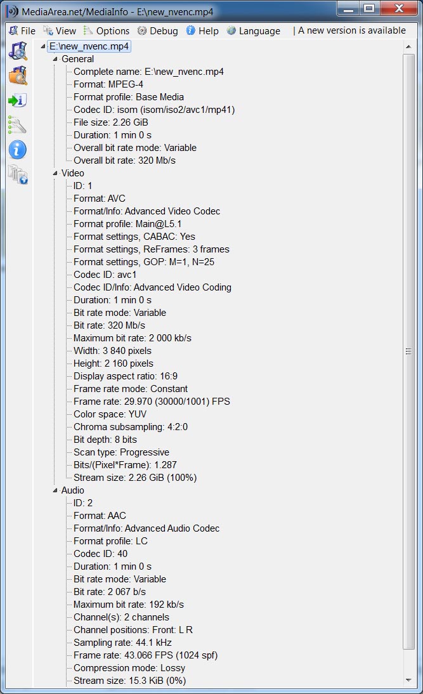Image resolution: width=423 pixels, height=694 pixels.
Task: Select the E:\new_nvenc.mp4 tree root item
Action: (89, 46)
